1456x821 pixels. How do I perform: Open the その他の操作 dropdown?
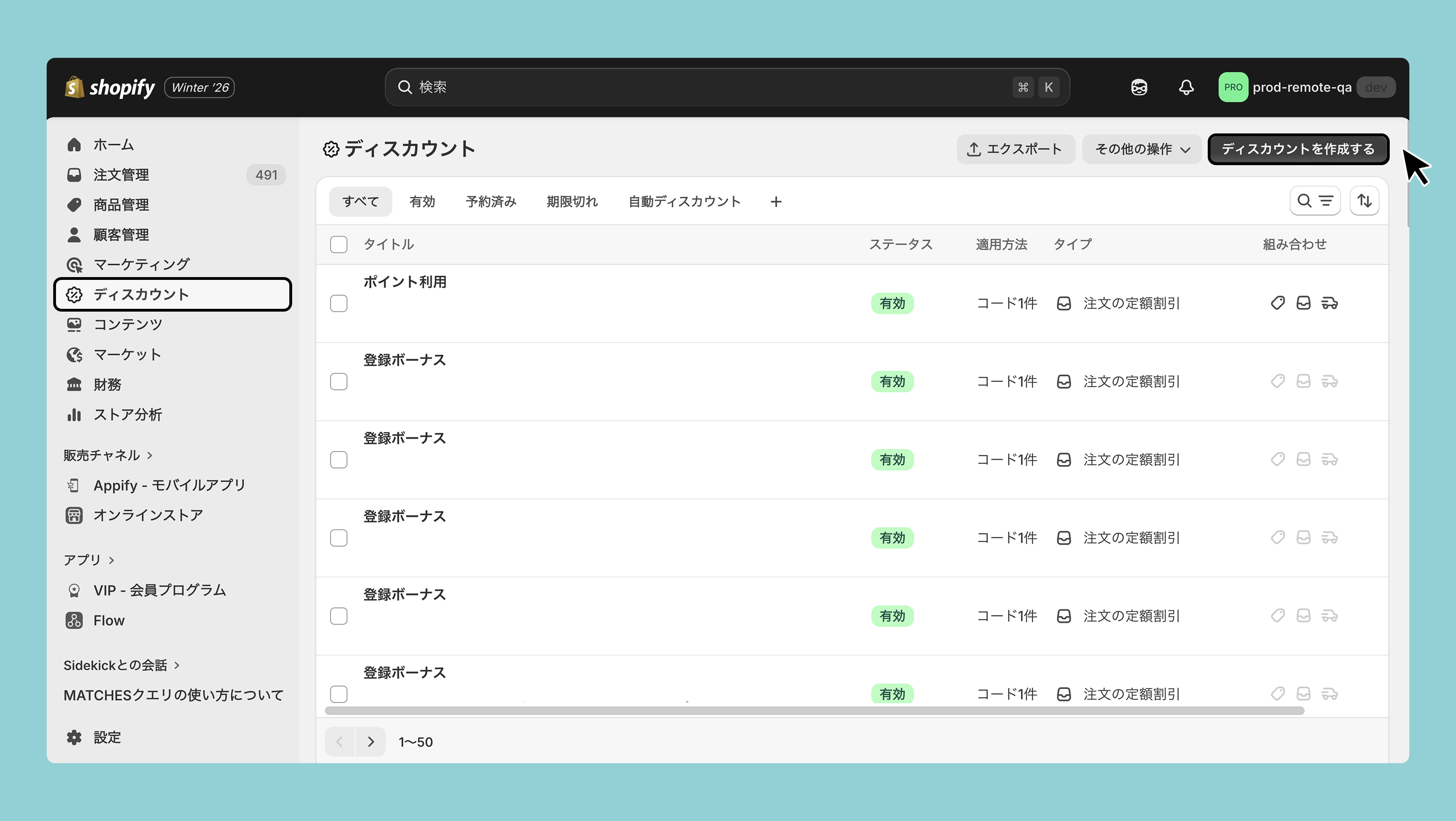1142,149
